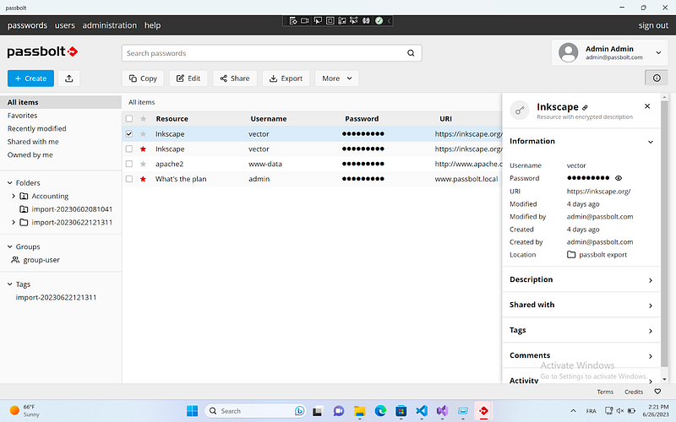Click the Create button
The image size is (676, 422).
point(30,78)
